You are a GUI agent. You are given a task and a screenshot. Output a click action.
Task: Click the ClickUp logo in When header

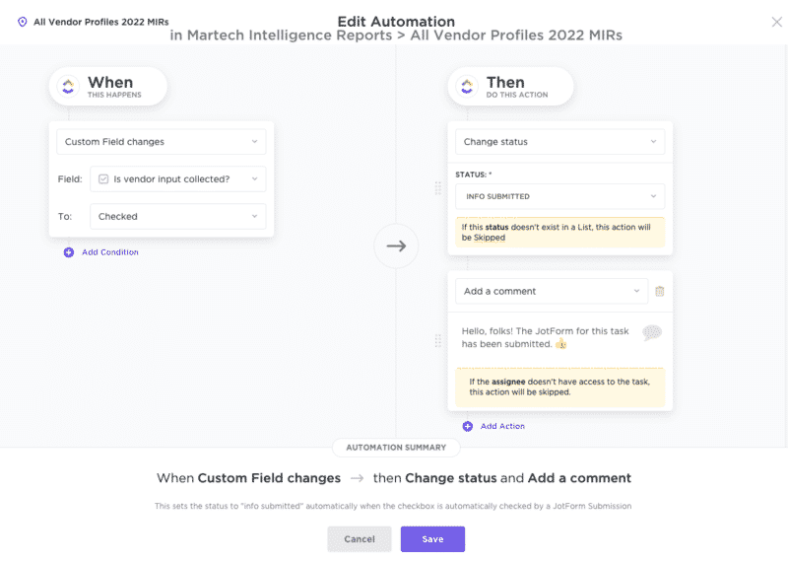coord(68,87)
